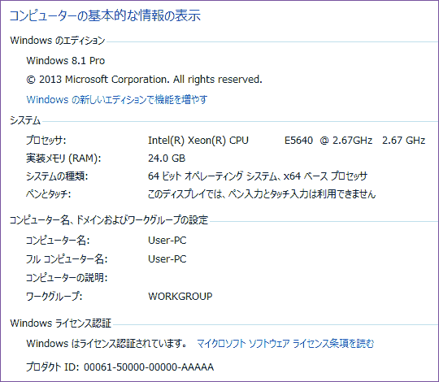Click the コンピューター名、ドメインおよびワークグループの設定 heading
The image size is (439, 382).
[109, 220]
